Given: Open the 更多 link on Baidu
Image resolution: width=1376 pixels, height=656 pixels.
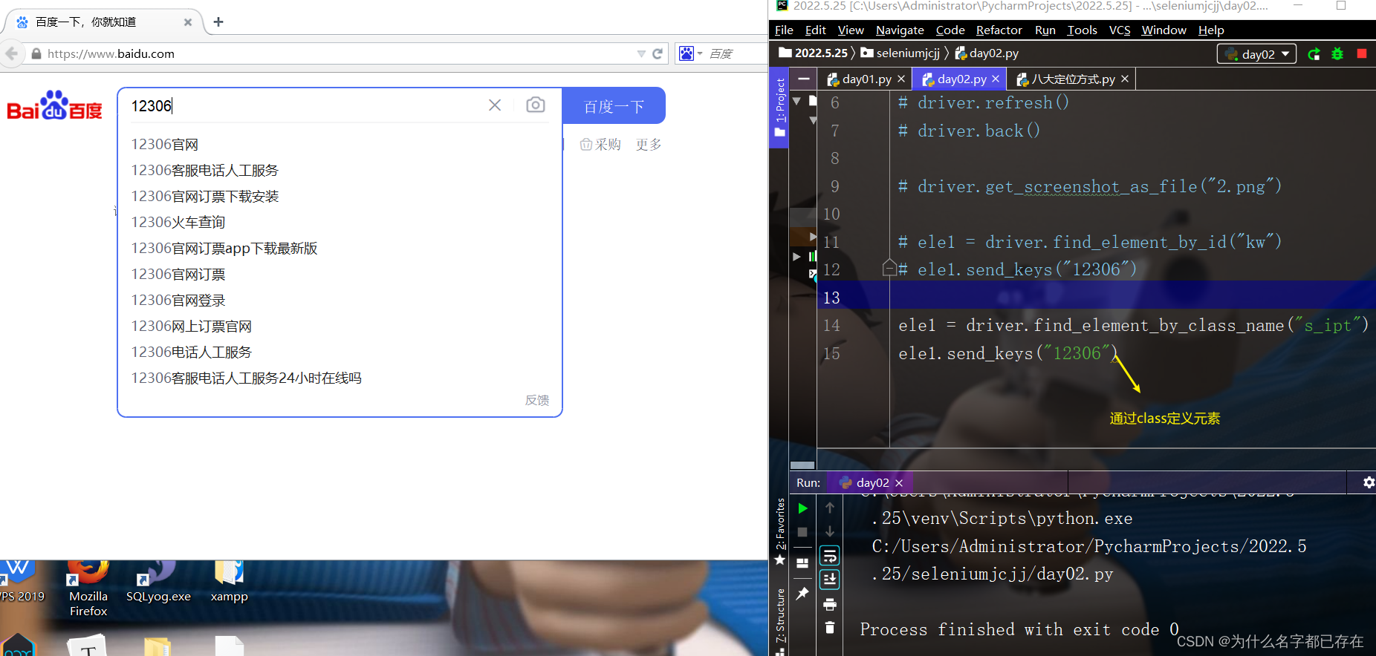Looking at the screenshot, I should pyautogui.click(x=649, y=144).
